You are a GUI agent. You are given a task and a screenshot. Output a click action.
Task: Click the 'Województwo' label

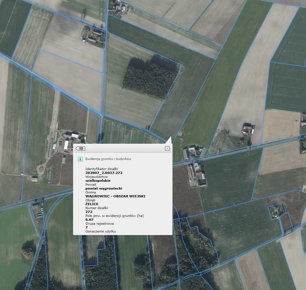click(x=96, y=177)
